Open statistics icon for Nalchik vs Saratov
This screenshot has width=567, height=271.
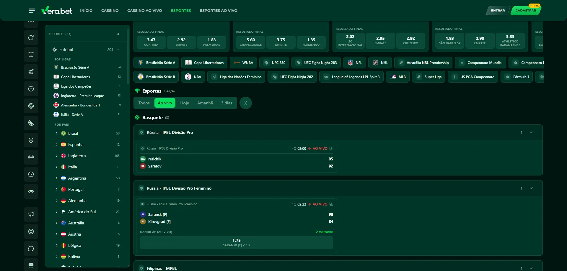click(331, 148)
